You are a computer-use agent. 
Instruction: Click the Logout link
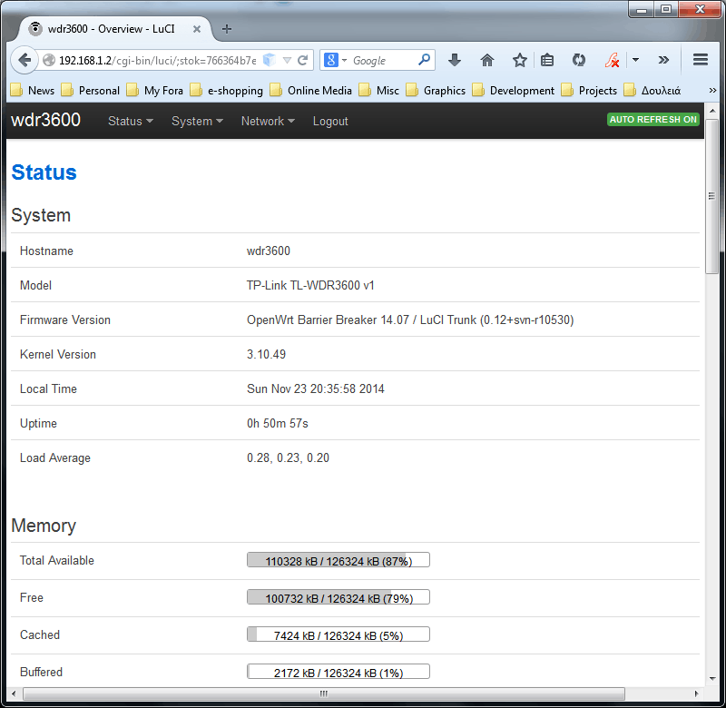[330, 121]
